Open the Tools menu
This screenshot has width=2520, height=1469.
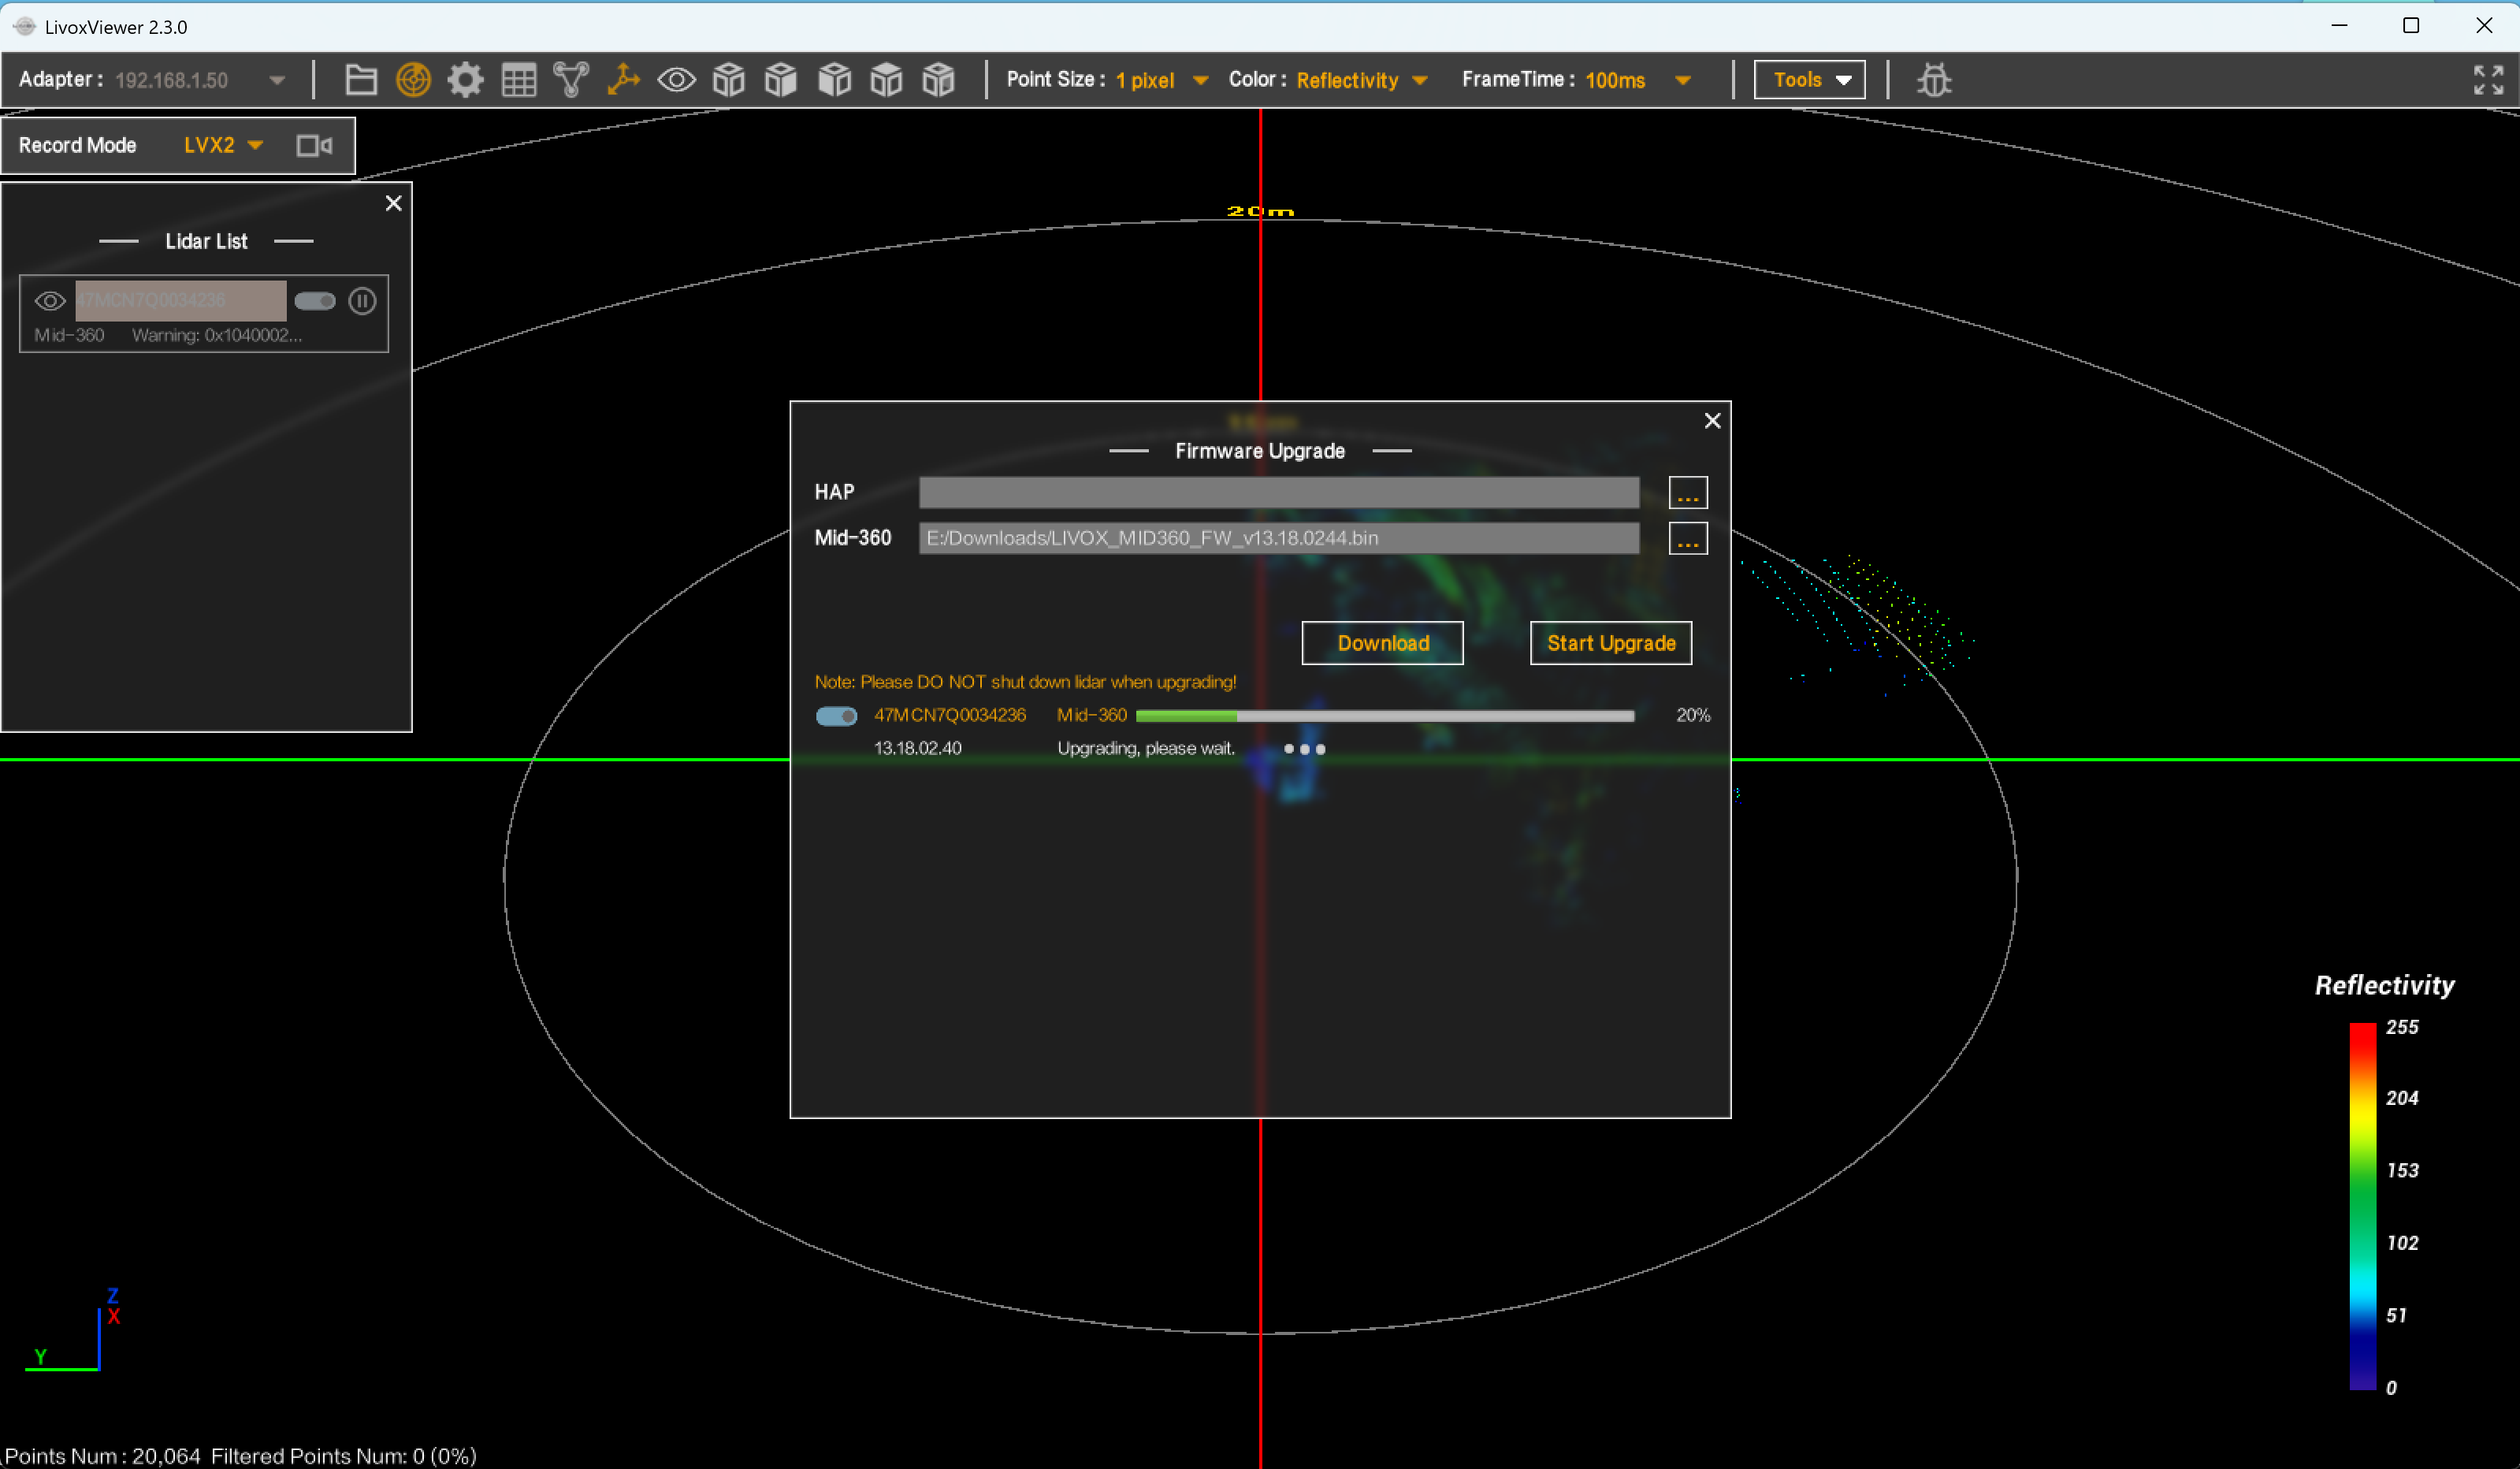[1809, 80]
